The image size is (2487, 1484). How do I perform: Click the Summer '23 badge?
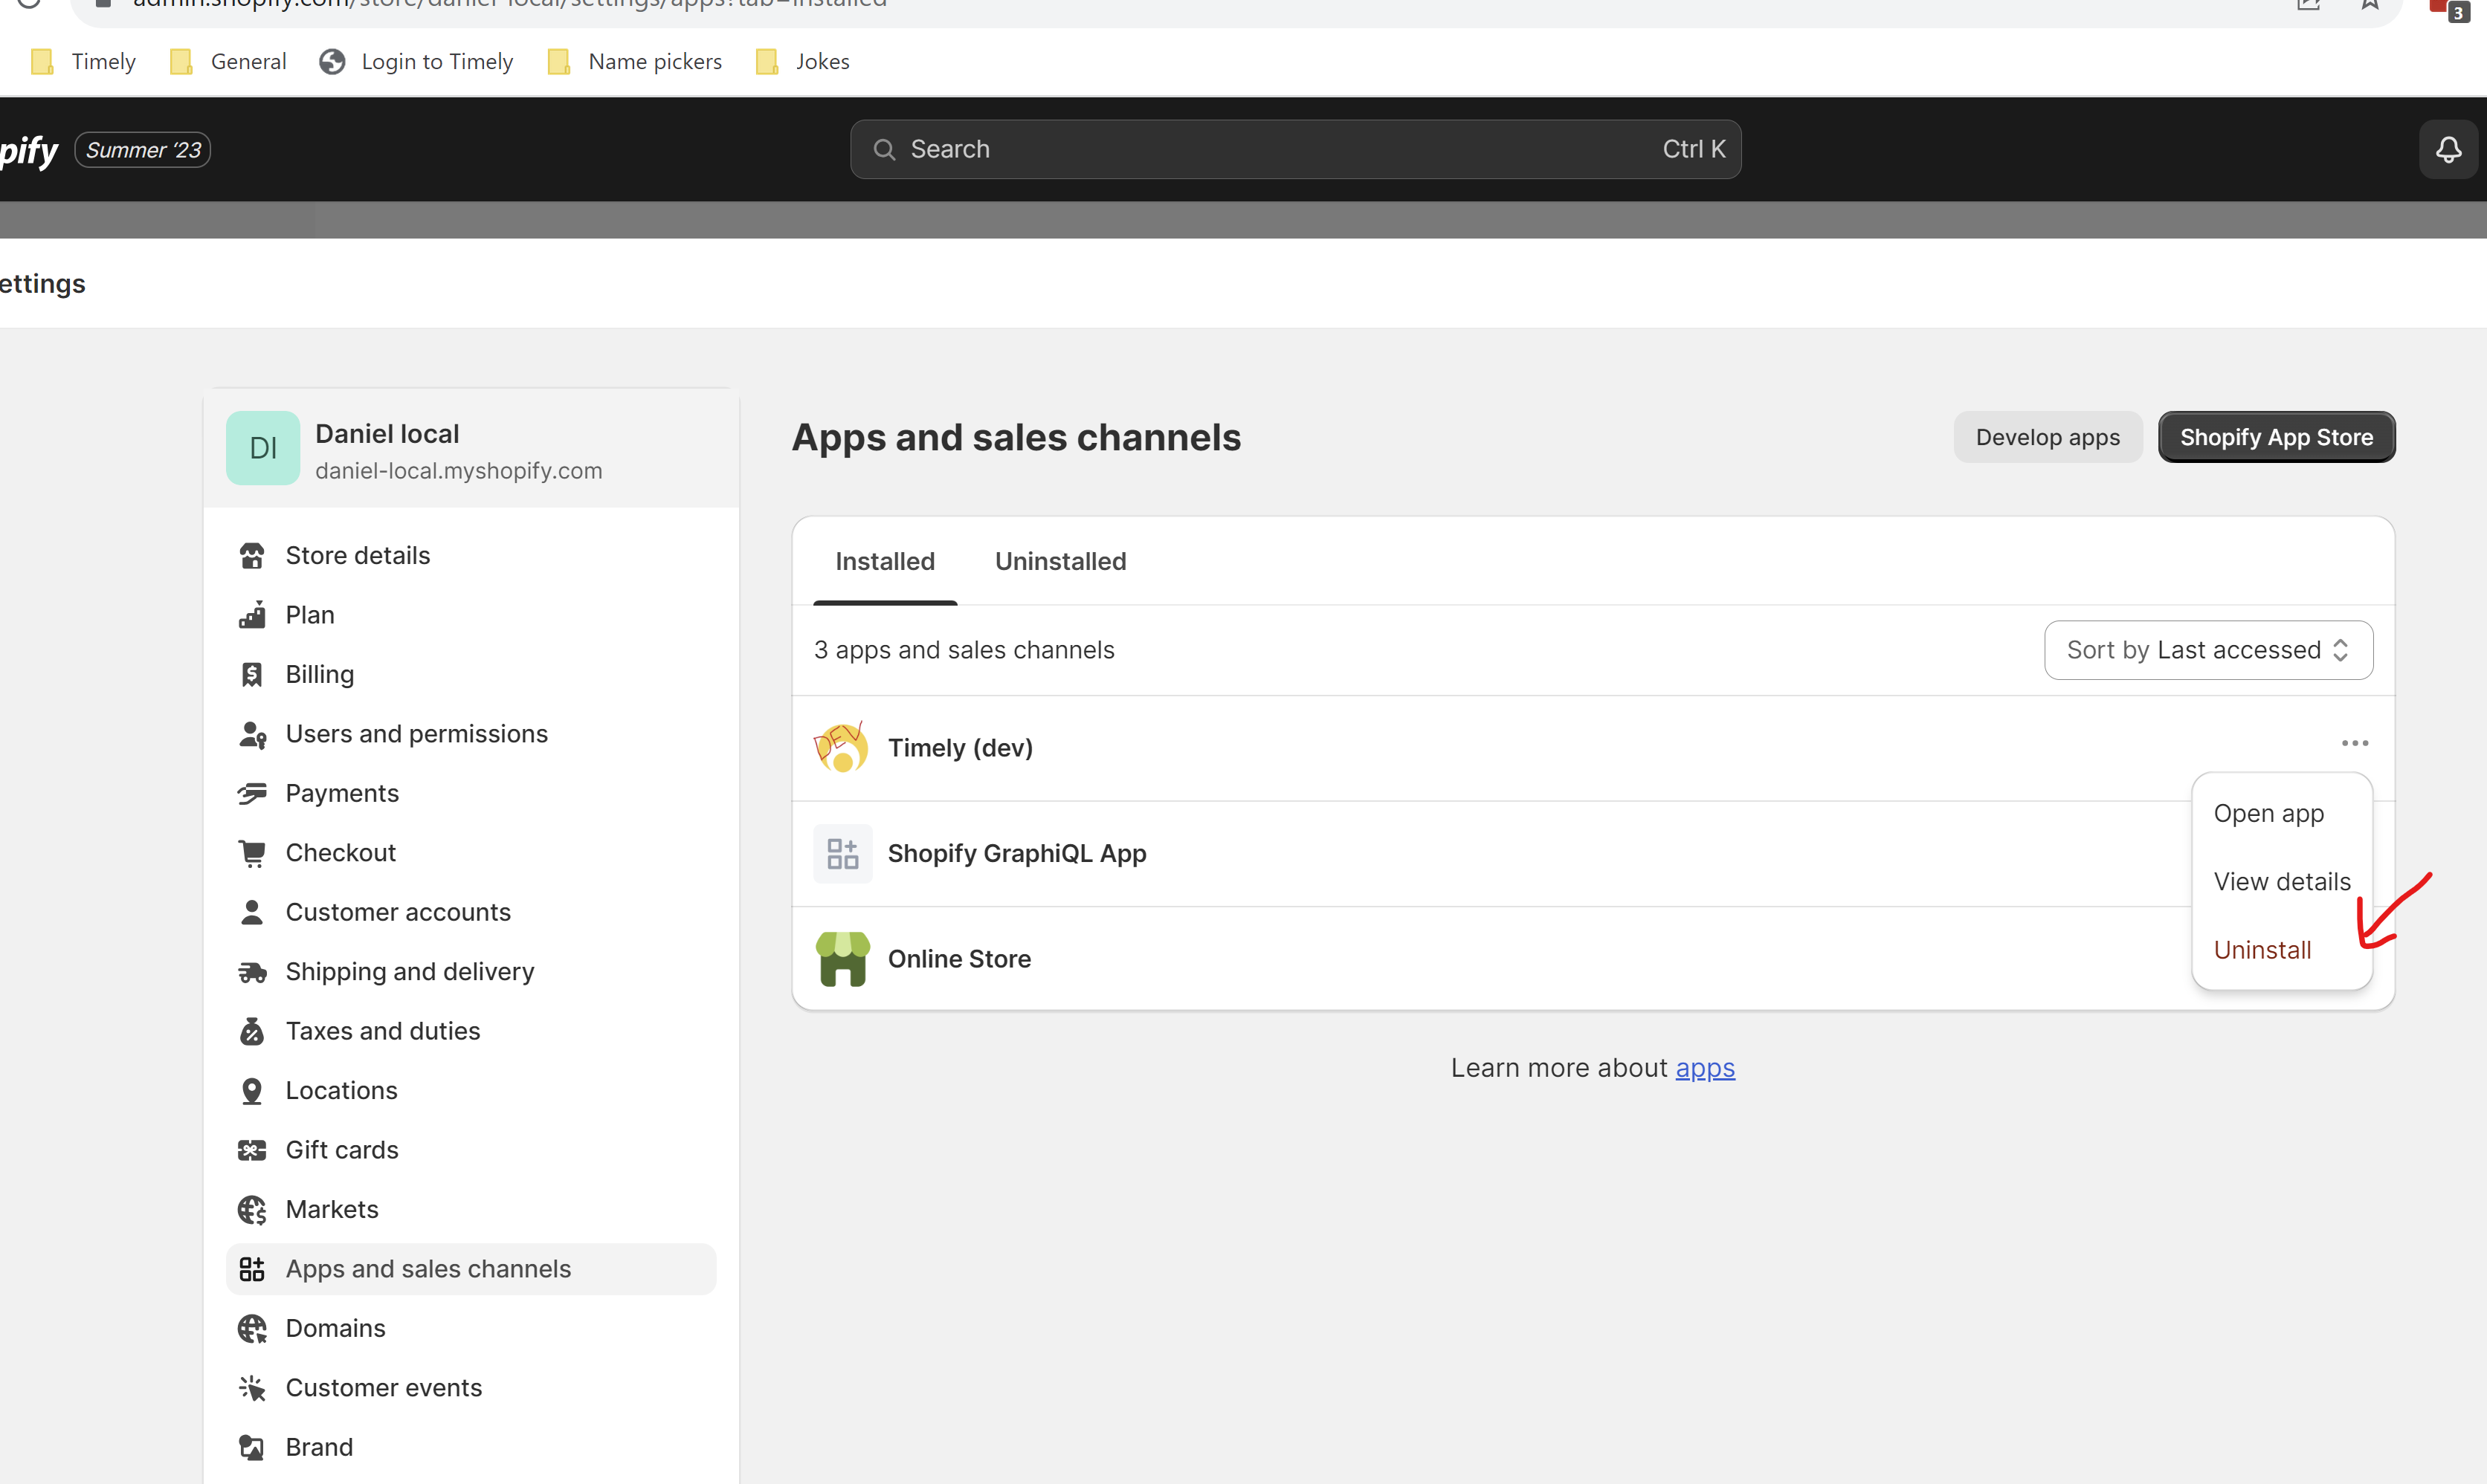pyautogui.click(x=143, y=150)
